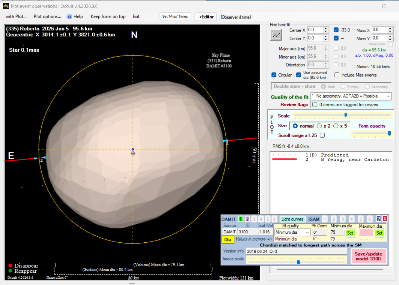Close the shape model panel with red X

click(385, 219)
